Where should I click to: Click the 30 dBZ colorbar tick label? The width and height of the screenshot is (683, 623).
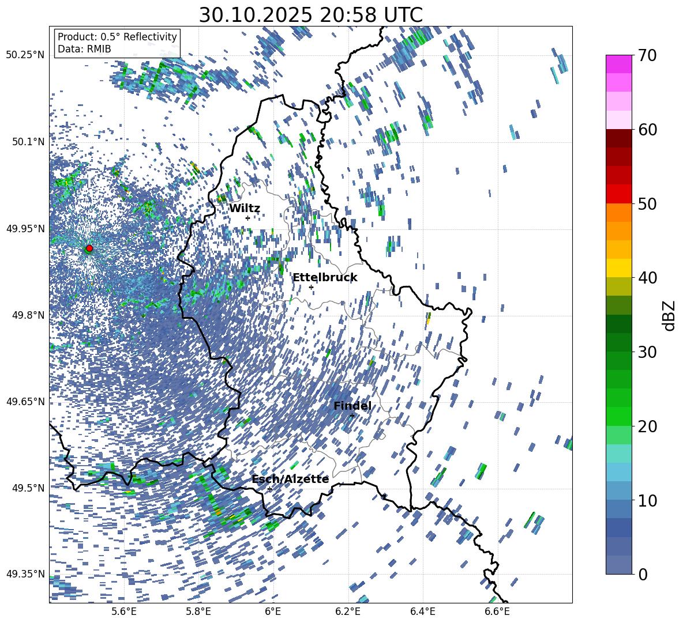[647, 352]
